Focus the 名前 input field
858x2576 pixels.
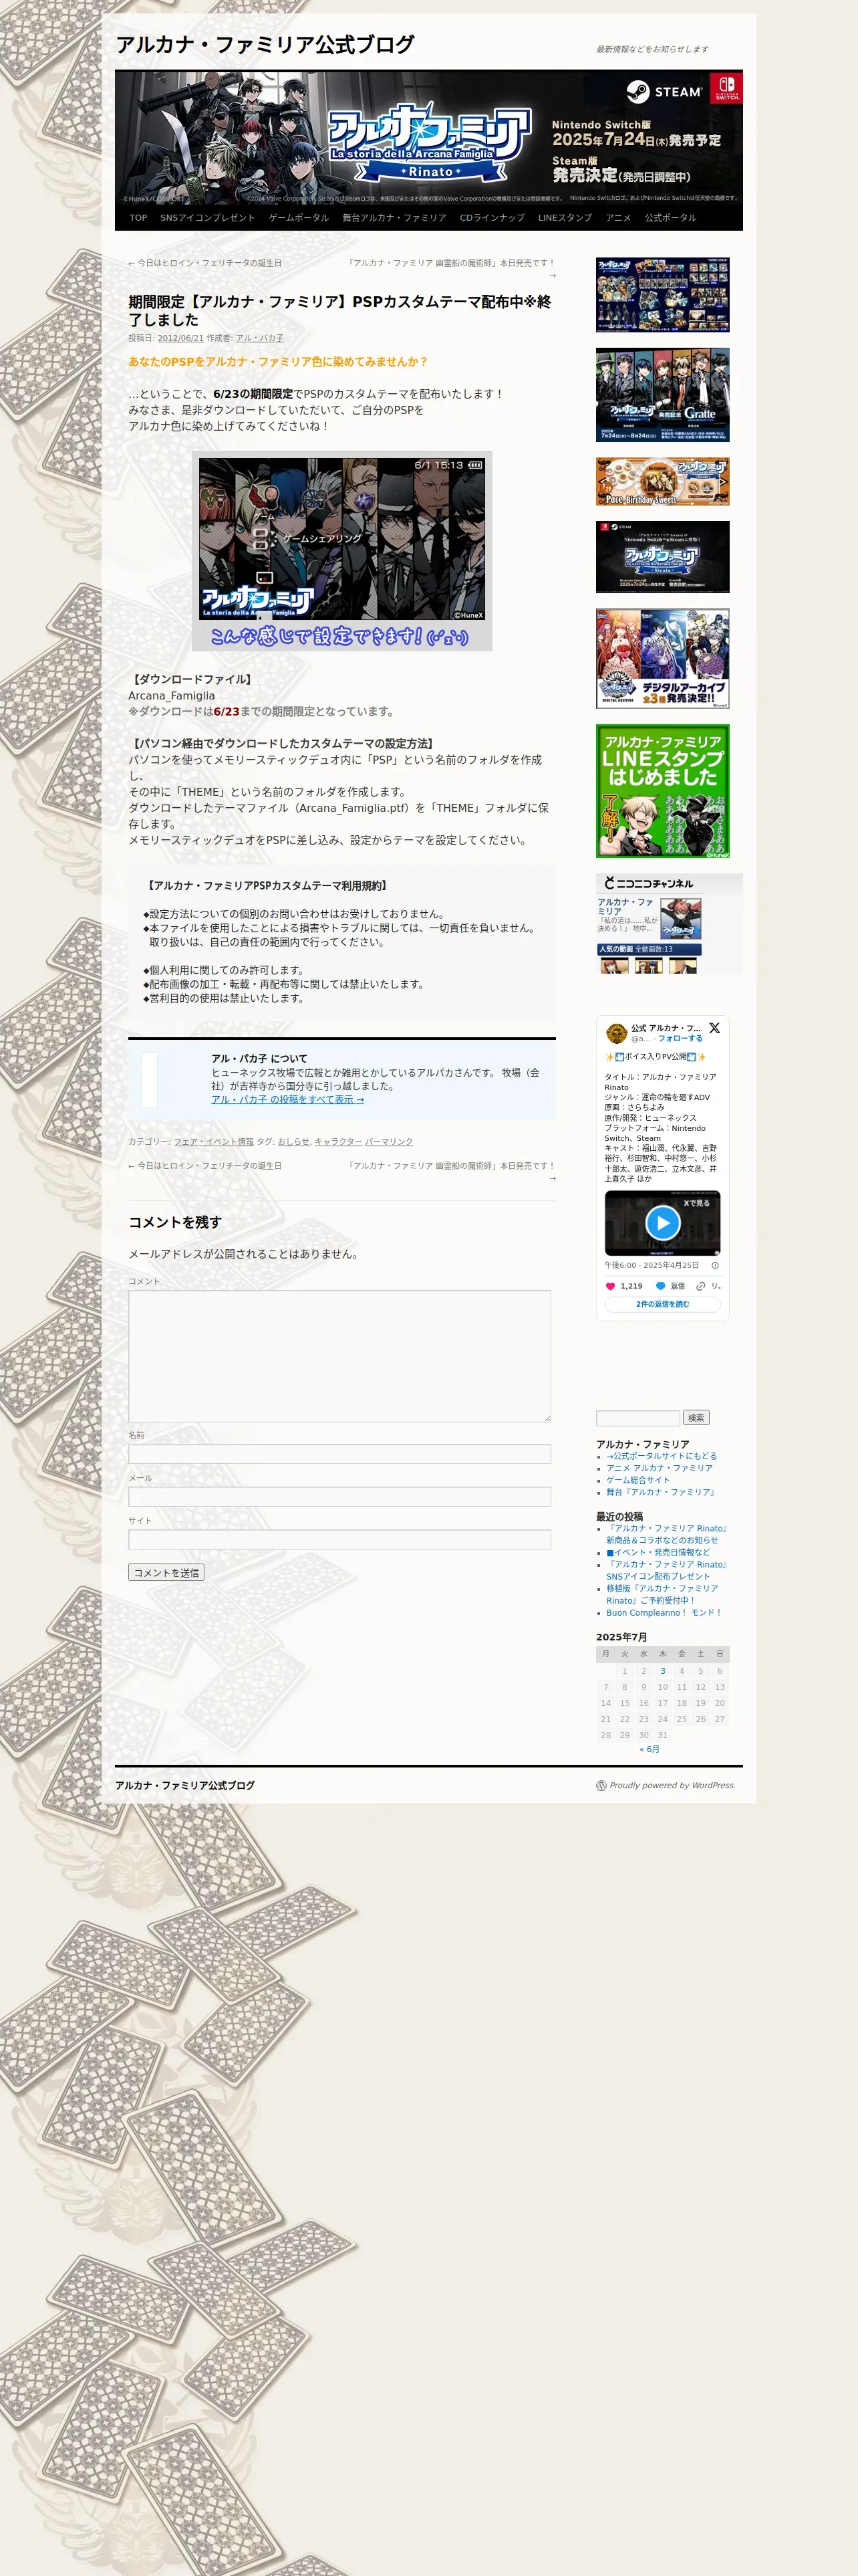[339, 1454]
